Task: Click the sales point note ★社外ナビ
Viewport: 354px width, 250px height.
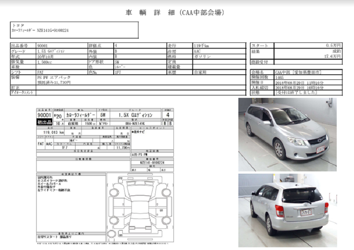Action: coord(138,132)
